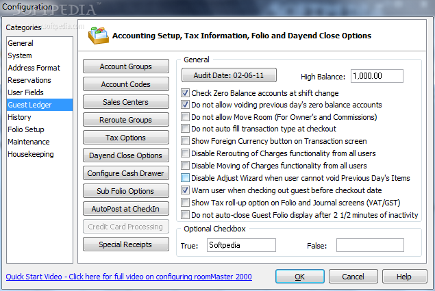The height and width of the screenshot is (291, 435).
Task: Select General category
Action: 21,43
